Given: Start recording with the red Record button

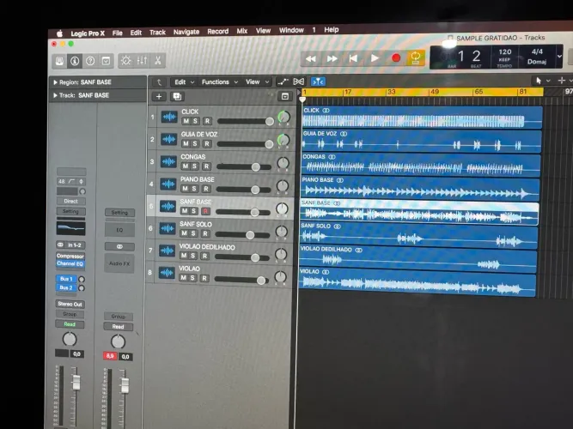Looking at the screenshot, I should pos(396,57).
